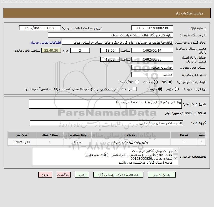The image size is (214, 207).
Task: Click price validity date 1402/06/30 field
Action: click(x=152, y=59)
